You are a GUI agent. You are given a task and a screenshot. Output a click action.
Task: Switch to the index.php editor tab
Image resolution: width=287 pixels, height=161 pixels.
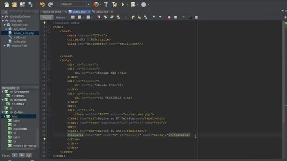79,12
